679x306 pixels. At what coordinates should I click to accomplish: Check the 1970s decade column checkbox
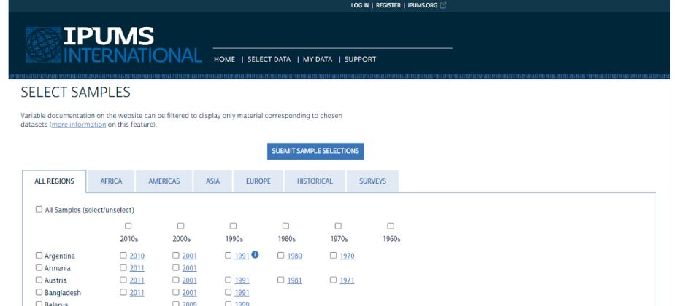[338, 226]
